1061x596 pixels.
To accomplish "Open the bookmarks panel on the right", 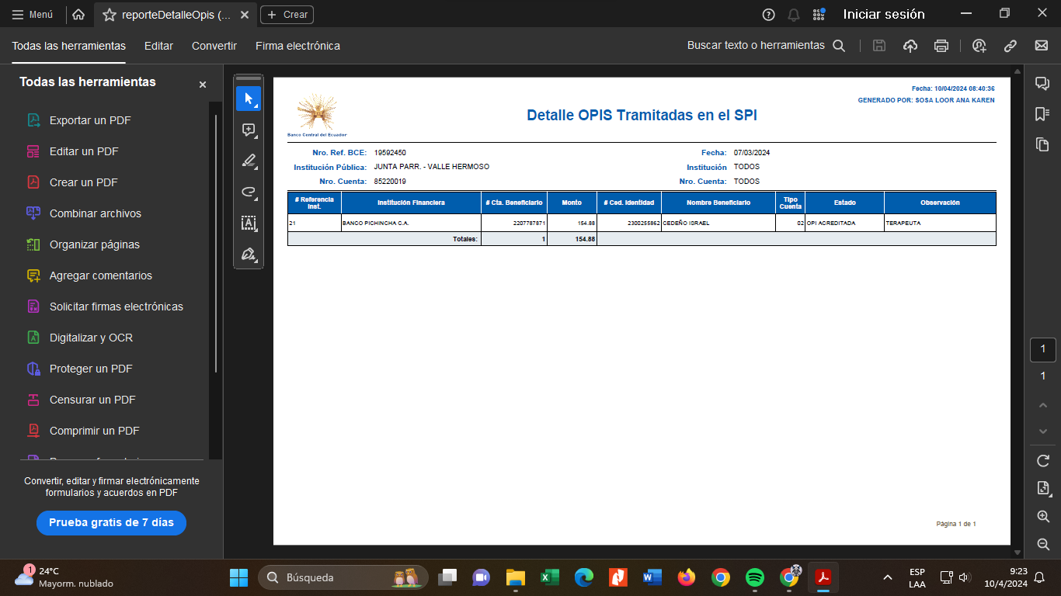I will pos(1042,114).
